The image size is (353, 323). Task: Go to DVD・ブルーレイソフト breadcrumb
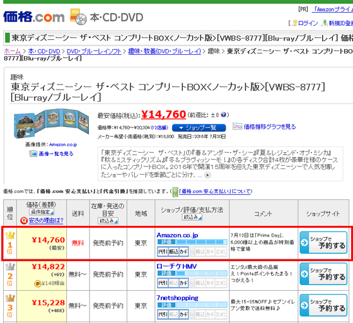coord(94,51)
